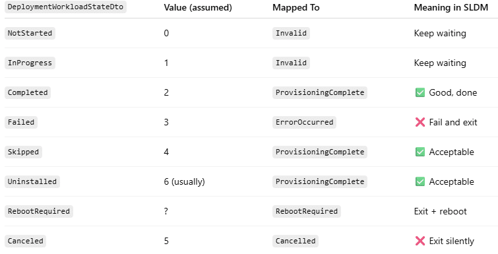Click the green checkmark in the Skipped row
The width and height of the screenshot is (498, 254).
pos(420,152)
